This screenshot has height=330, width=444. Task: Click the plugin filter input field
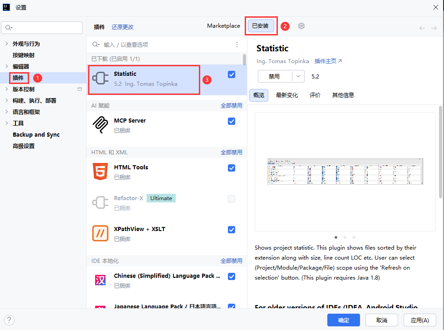167,44
